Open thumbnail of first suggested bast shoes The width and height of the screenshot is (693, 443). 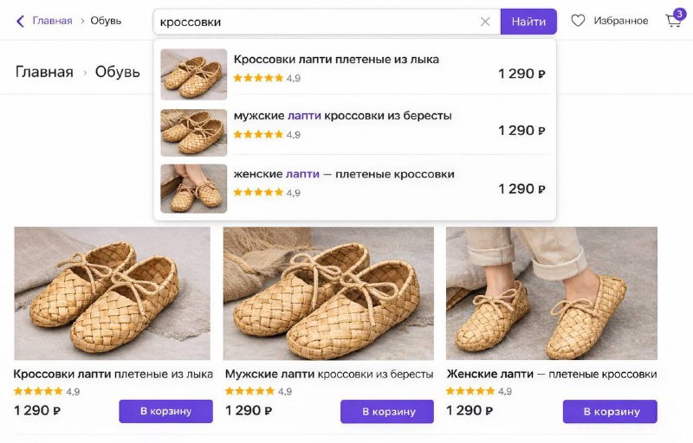[x=194, y=74]
